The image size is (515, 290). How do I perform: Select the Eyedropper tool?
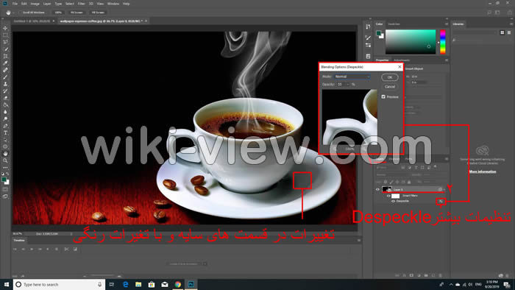5,63
